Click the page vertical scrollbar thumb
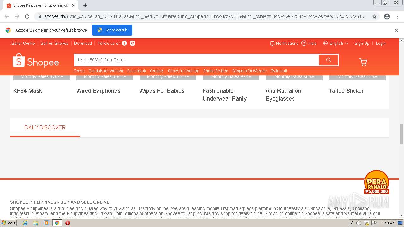 click(401, 134)
